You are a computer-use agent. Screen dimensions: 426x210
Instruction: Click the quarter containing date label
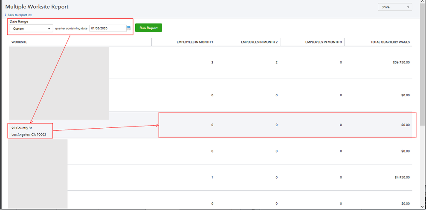[71, 28]
